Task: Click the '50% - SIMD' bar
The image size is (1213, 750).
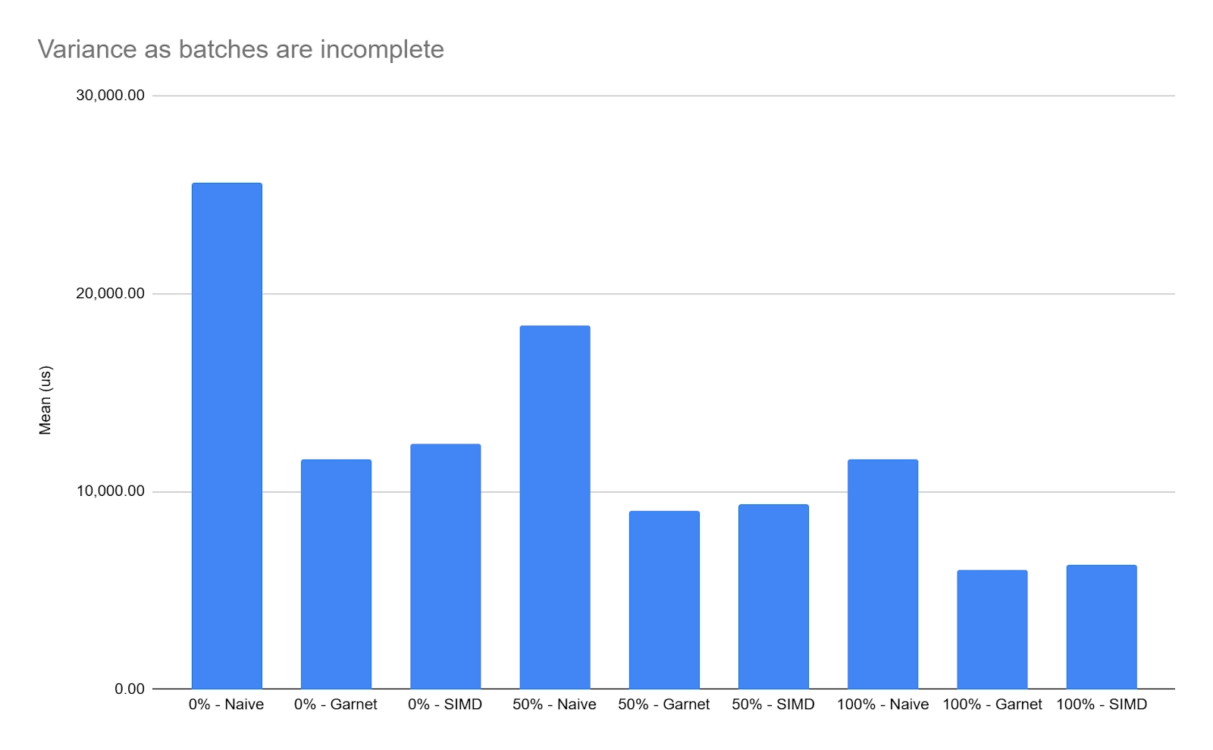Action: 773,597
